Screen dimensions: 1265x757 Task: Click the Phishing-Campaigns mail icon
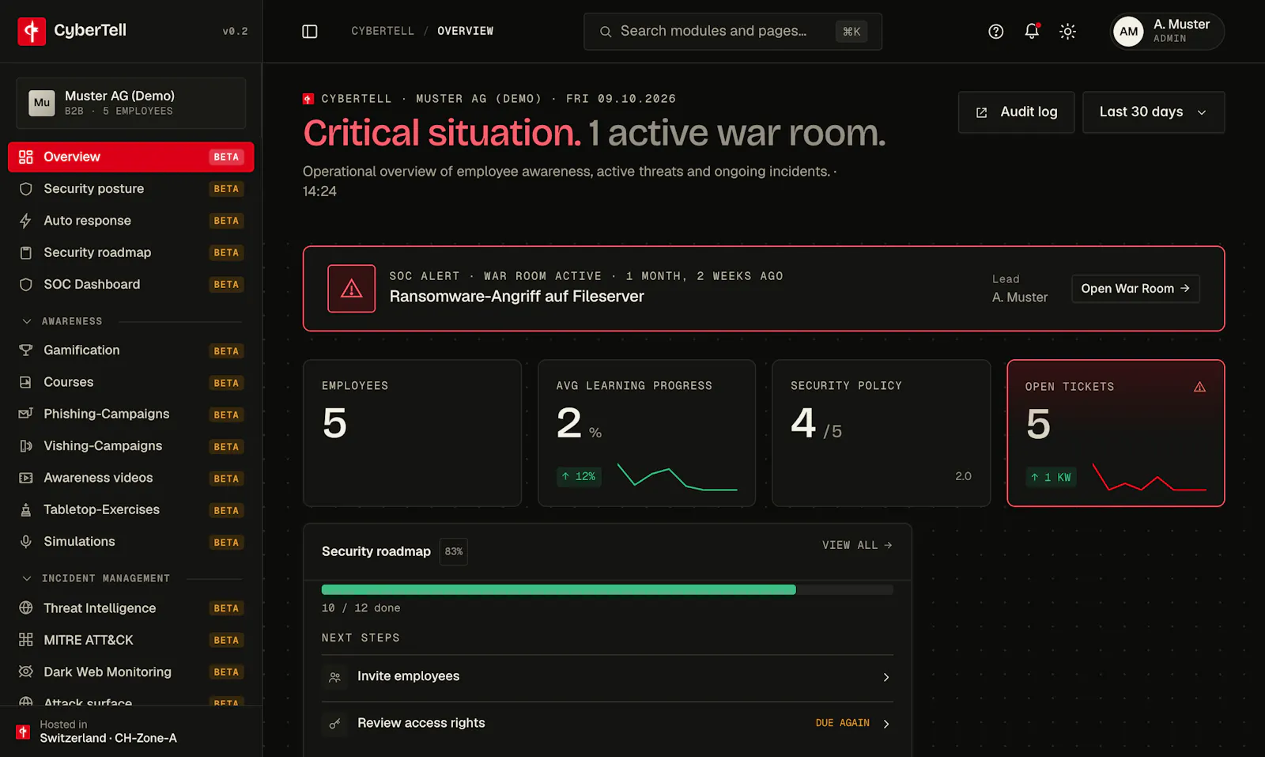pyautogui.click(x=26, y=414)
